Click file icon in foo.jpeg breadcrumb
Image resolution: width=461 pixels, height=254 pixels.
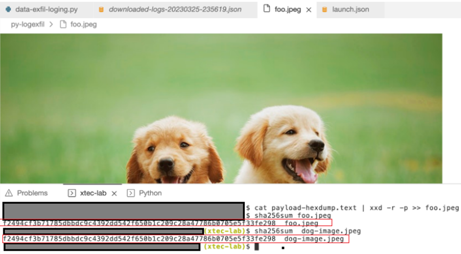pos(63,25)
